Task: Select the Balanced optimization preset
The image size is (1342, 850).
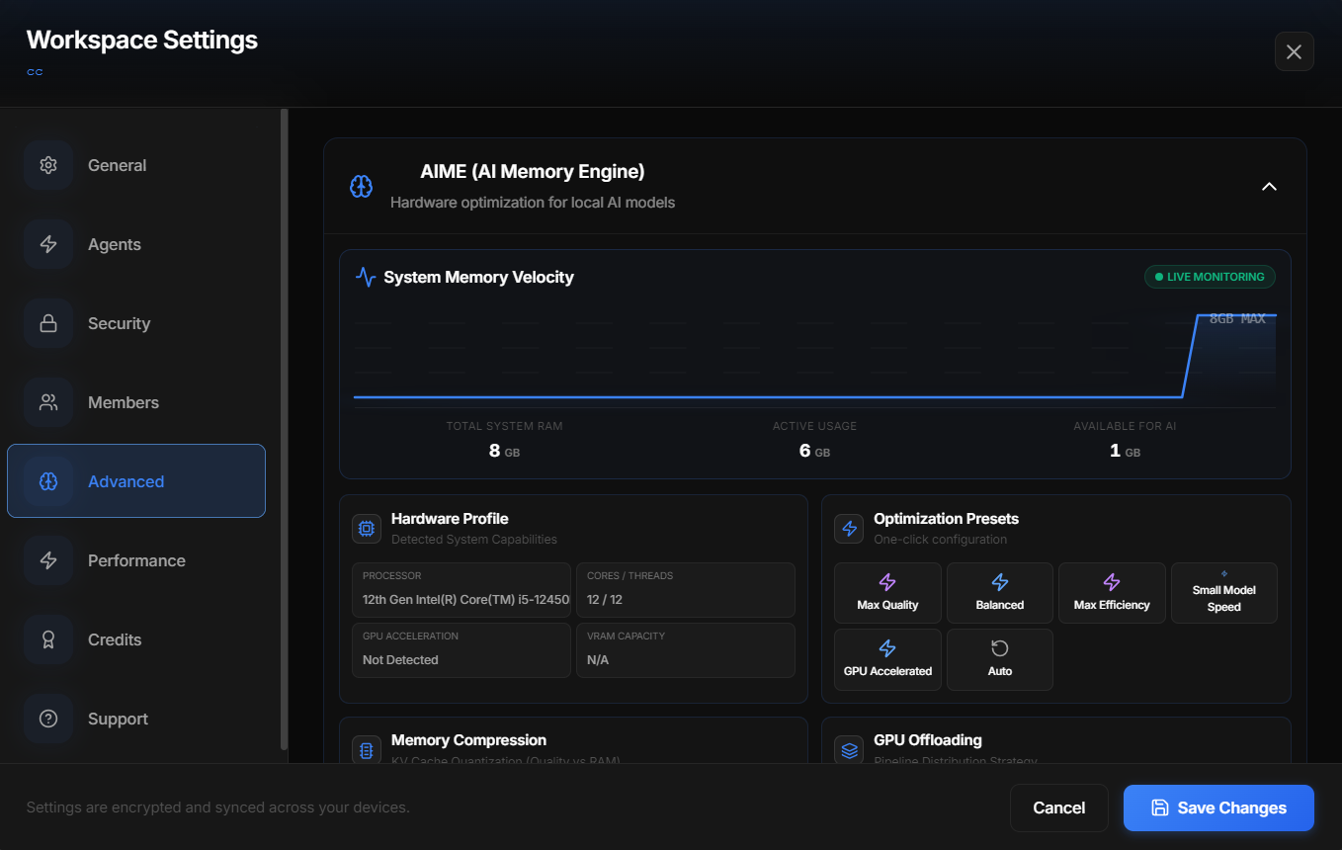Action: (999, 593)
